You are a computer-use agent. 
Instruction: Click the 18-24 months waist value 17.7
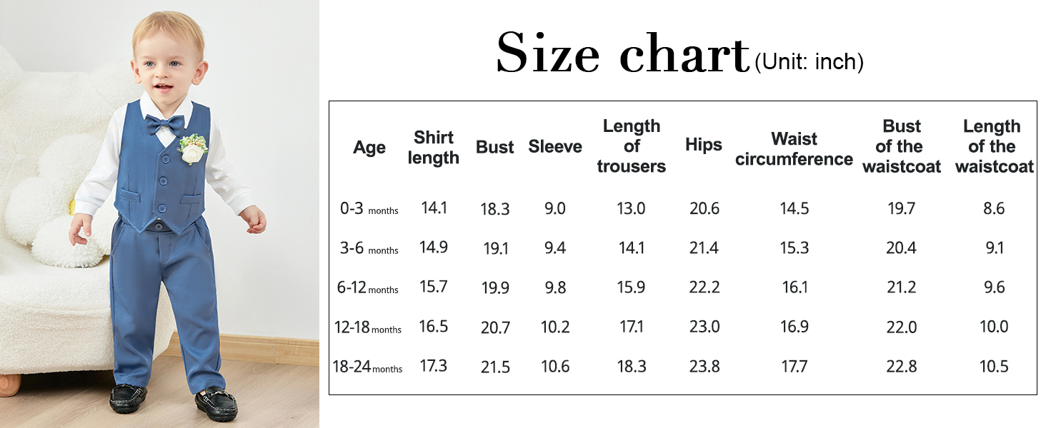point(794,367)
